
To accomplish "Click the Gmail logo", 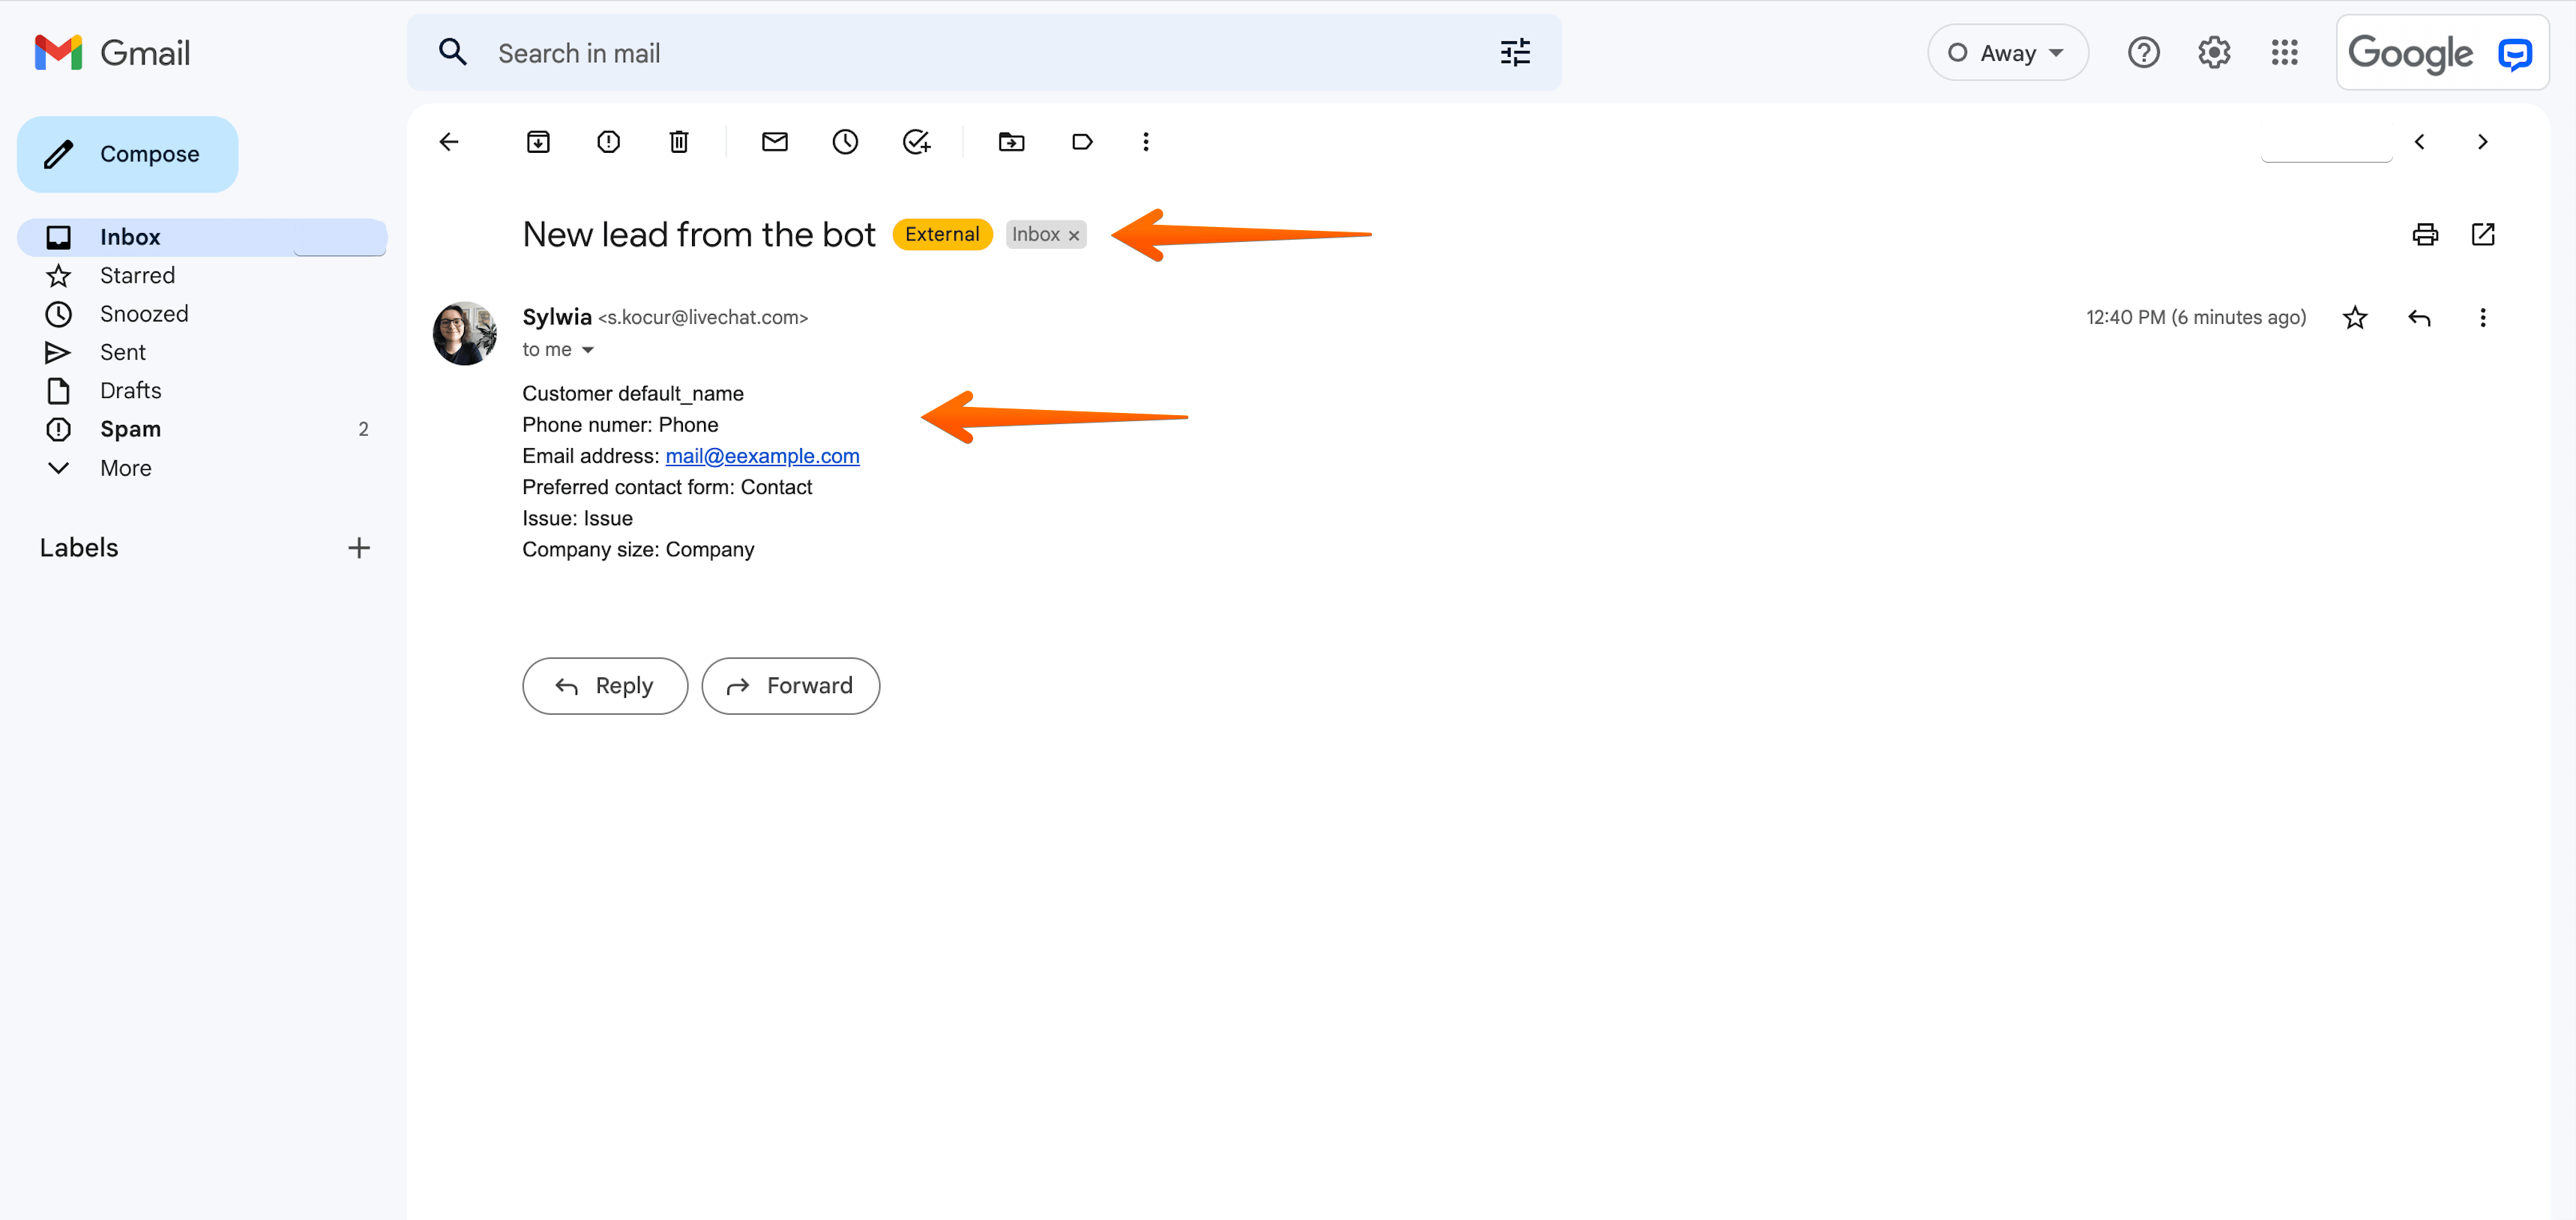I will point(111,53).
